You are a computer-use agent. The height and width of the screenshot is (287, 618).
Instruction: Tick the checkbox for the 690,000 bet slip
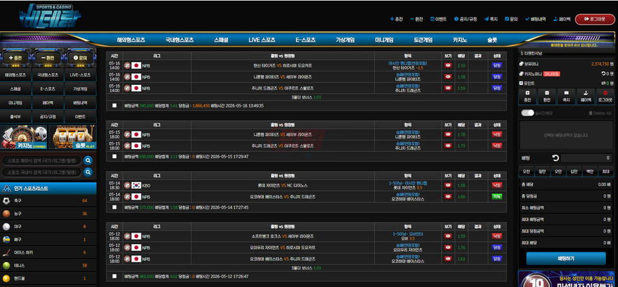pos(114,156)
